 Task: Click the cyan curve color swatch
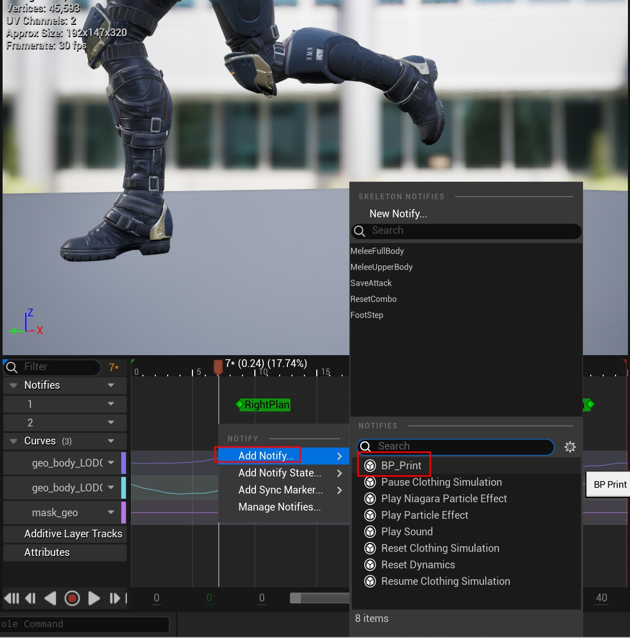124,488
